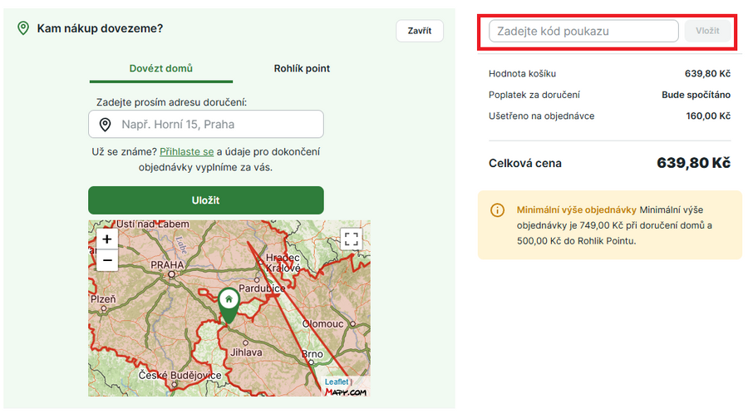Image resolution: width=748 pixels, height=414 pixels.
Task: Open the Leaflet attribution link
Action: (x=336, y=382)
